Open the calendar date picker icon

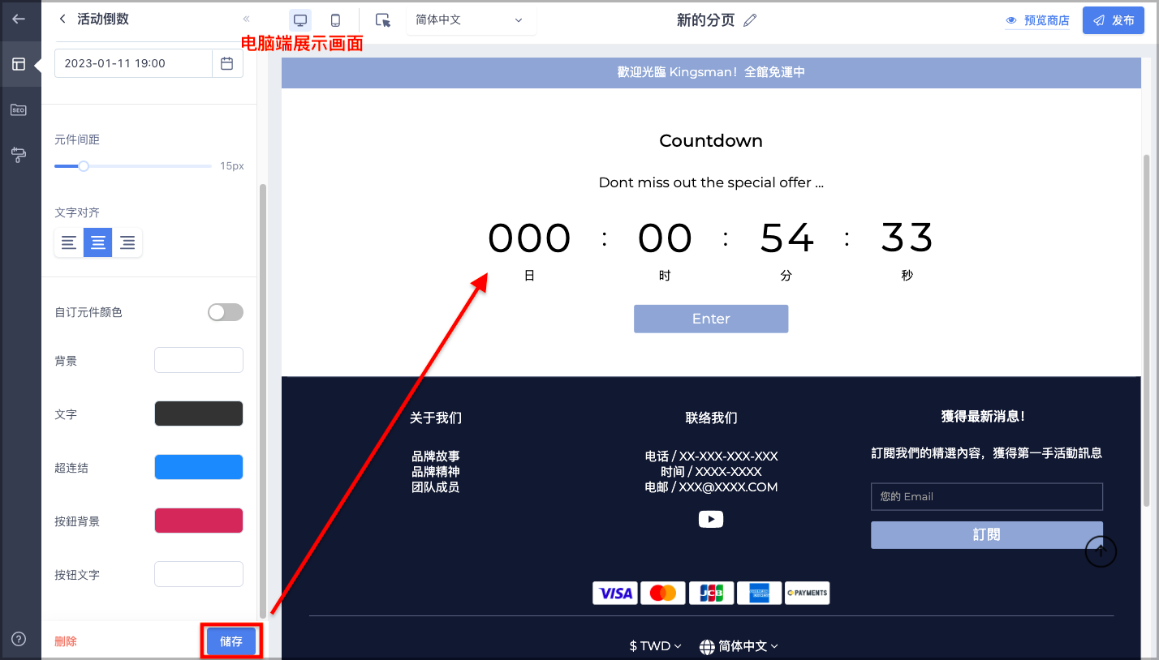(227, 63)
